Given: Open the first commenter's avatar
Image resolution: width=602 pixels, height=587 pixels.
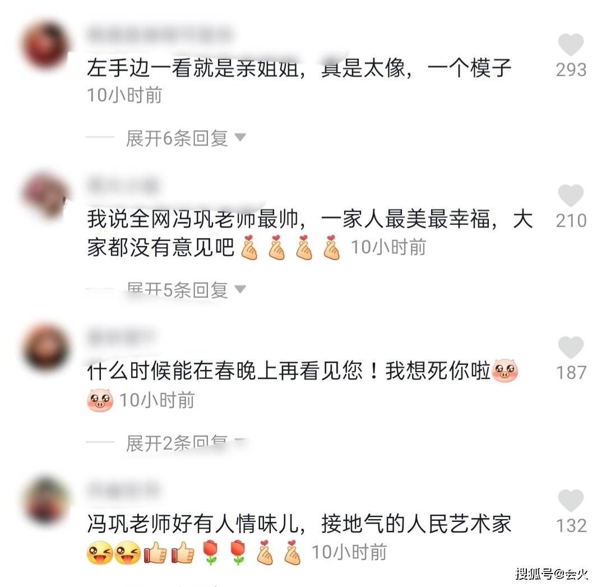Looking at the screenshot, I should click(x=46, y=45).
